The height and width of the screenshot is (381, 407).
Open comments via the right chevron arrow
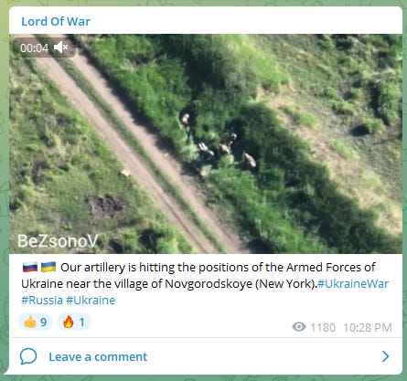coord(385,356)
